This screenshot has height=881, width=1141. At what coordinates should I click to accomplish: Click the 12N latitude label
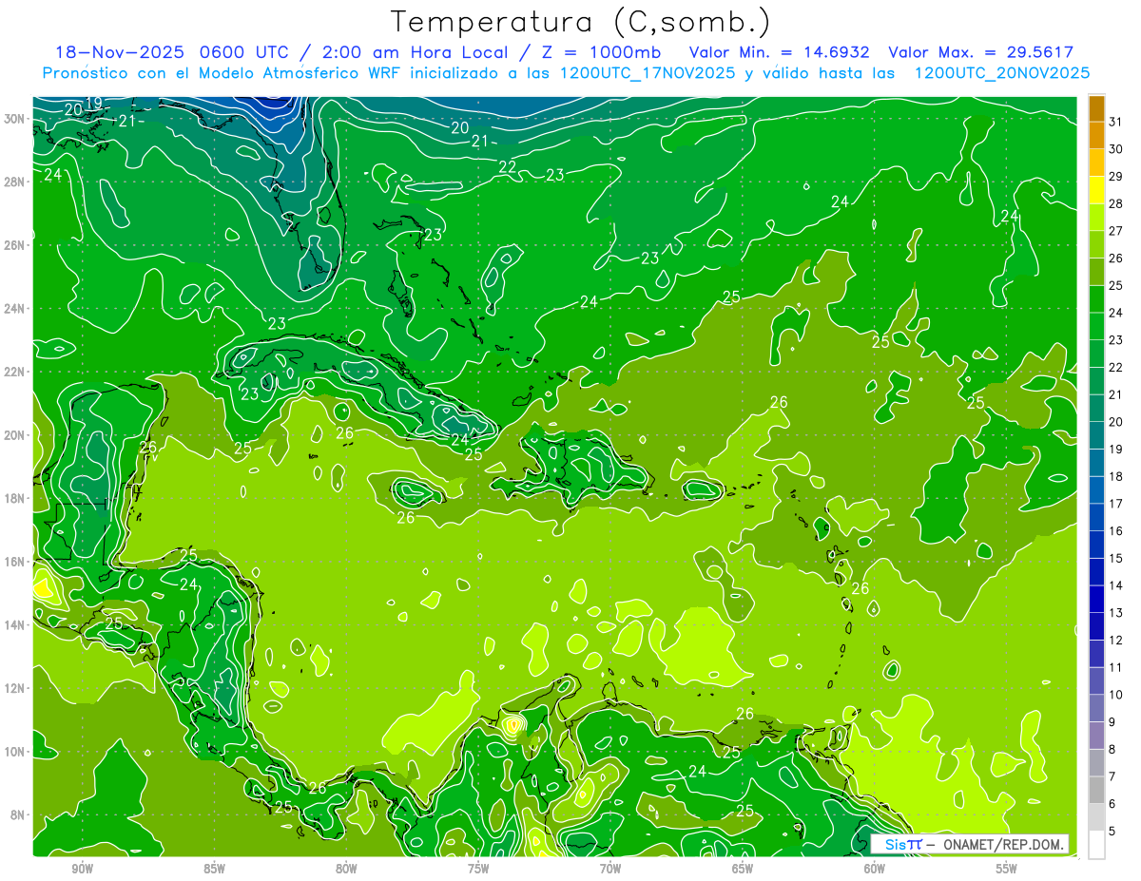click(x=14, y=688)
